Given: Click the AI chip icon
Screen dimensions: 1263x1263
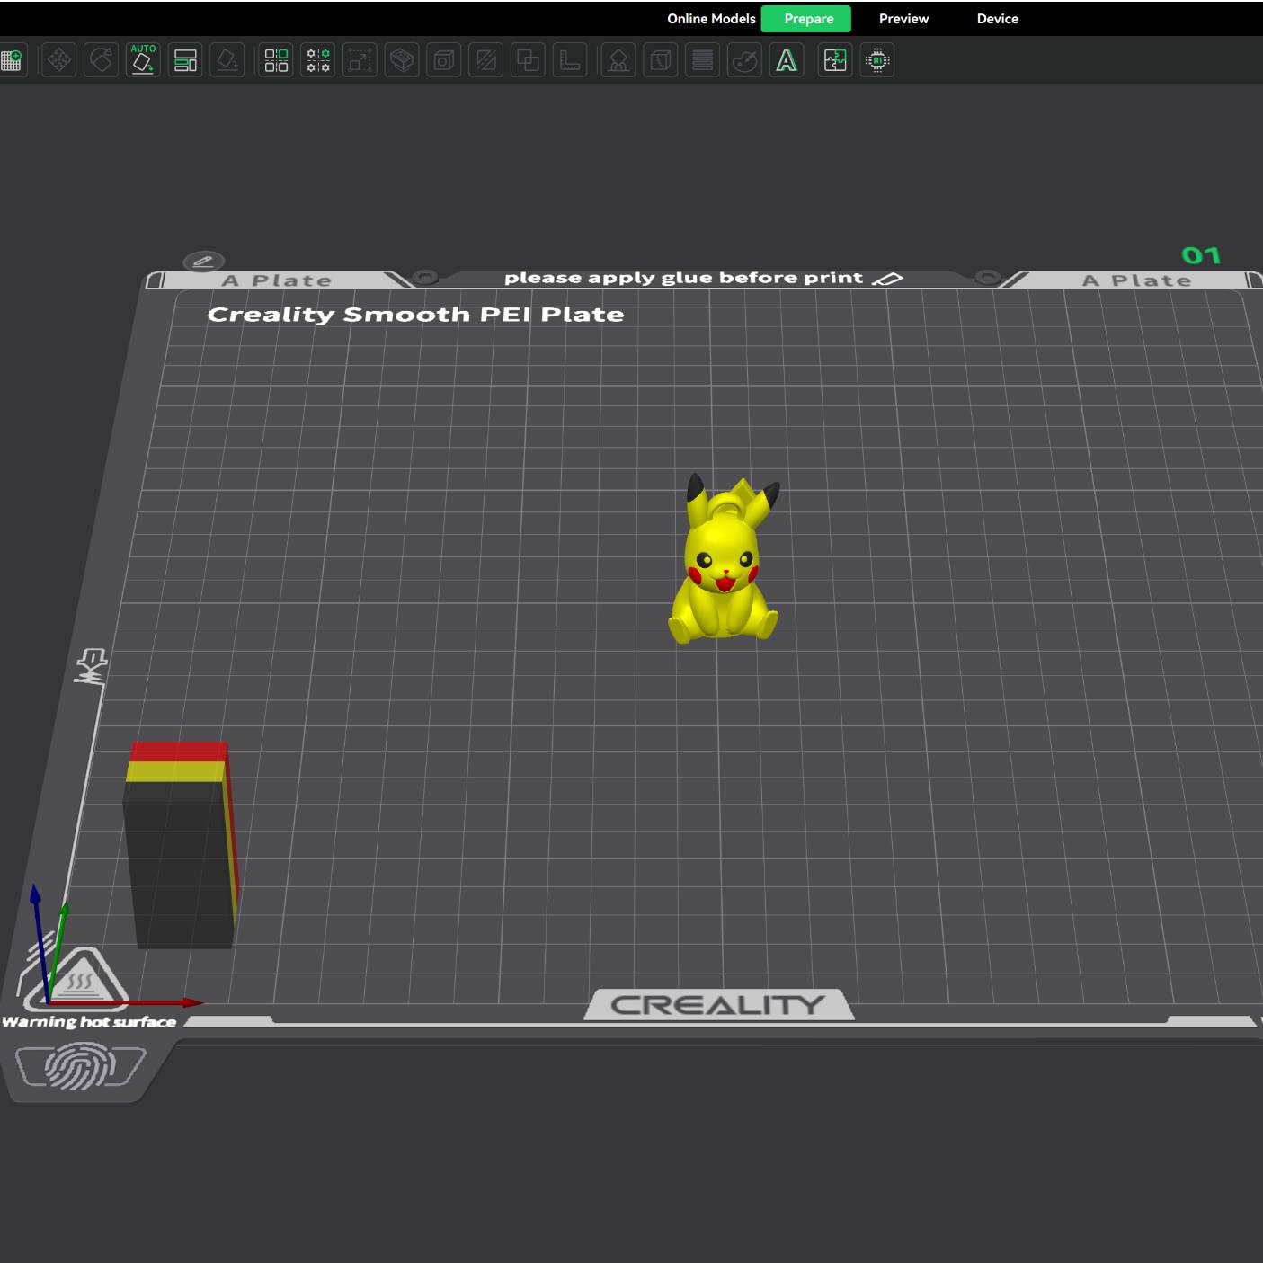Looking at the screenshot, I should tap(877, 60).
